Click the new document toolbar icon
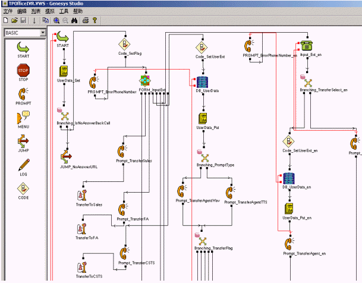The image size is (362, 283). click(6, 20)
